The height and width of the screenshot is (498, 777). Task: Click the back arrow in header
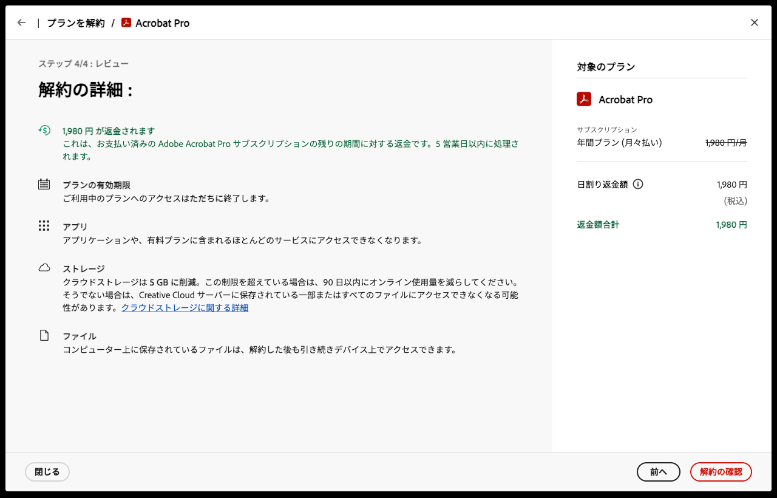point(22,22)
